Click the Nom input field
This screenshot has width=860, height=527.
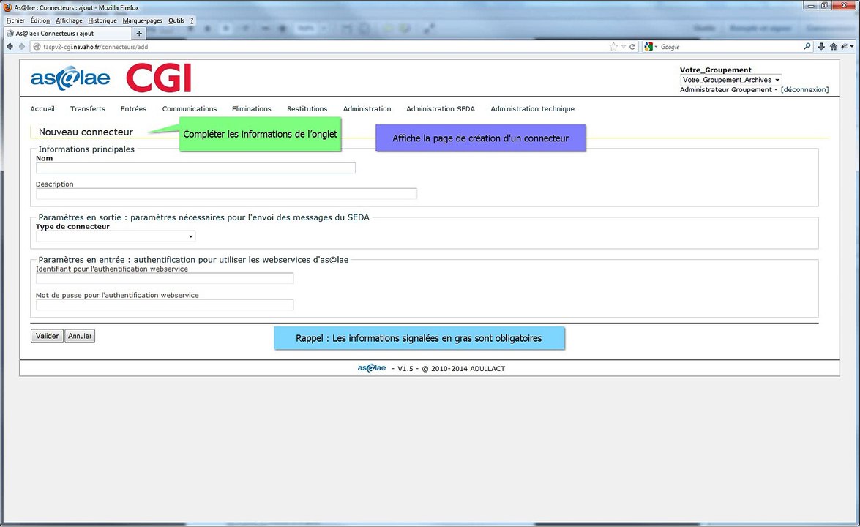pos(196,168)
